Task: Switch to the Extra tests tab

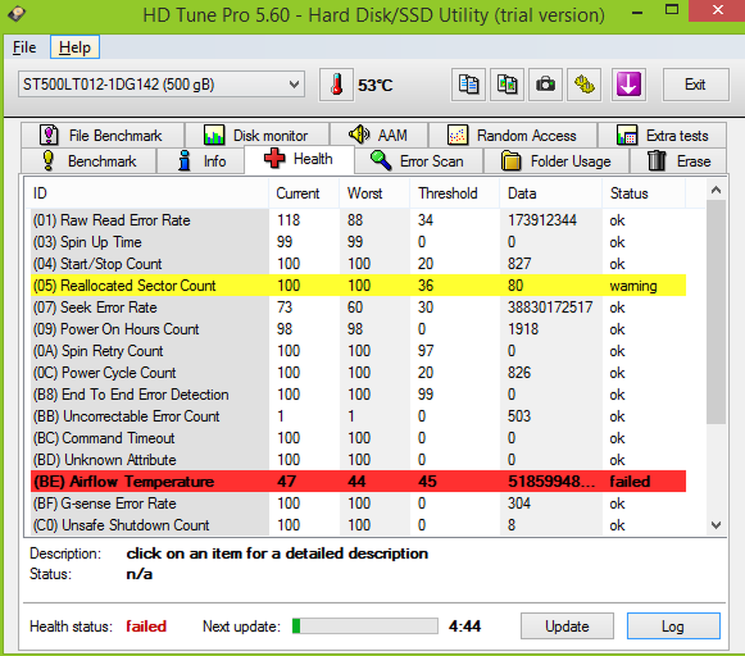Action: pyautogui.click(x=662, y=135)
